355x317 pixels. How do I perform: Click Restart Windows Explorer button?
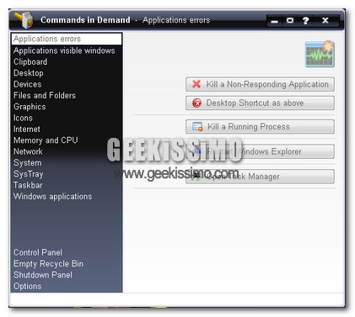(260, 151)
